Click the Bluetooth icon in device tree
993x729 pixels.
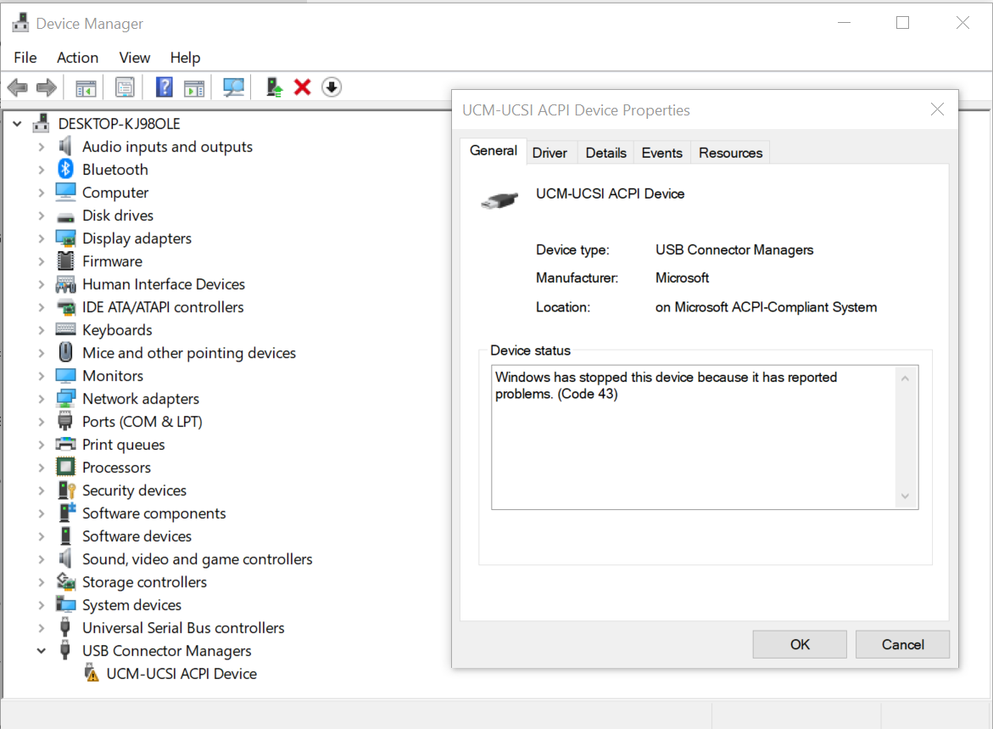[65, 170]
